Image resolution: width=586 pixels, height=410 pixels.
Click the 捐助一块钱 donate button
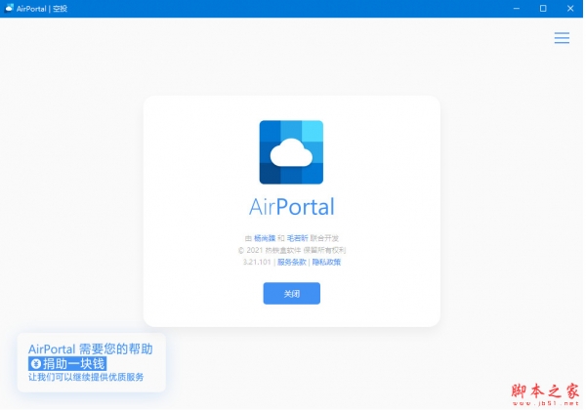tap(67, 363)
